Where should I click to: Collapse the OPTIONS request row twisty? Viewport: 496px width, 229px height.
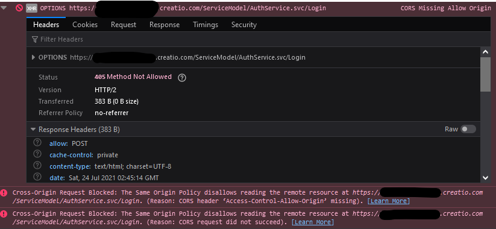(4, 8)
